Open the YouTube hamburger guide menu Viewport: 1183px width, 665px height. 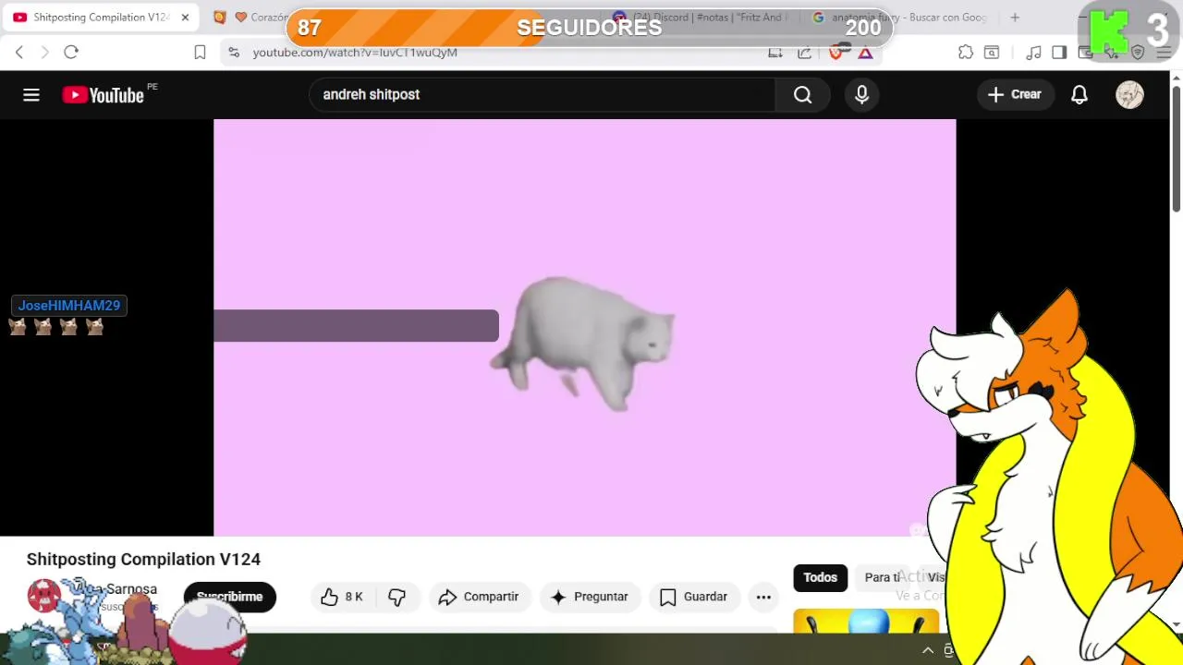coord(31,94)
